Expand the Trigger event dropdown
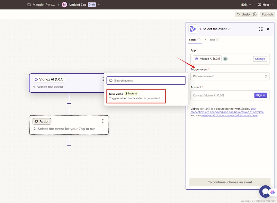Viewport: 277px width, 203px height. (230, 76)
